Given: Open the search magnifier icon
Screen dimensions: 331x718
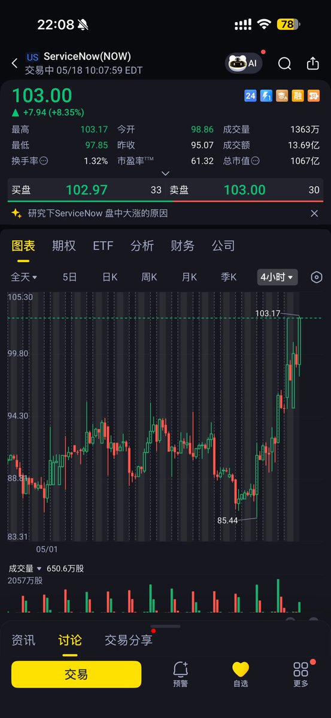Looking at the screenshot, I should click(285, 63).
